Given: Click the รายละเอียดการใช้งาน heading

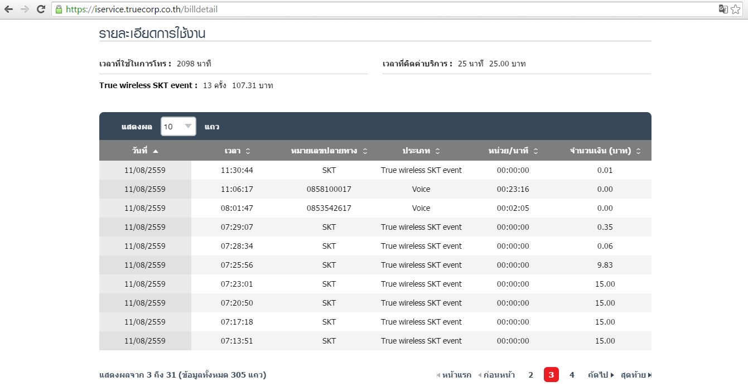Looking at the screenshot, I should [x=152, y=33].
